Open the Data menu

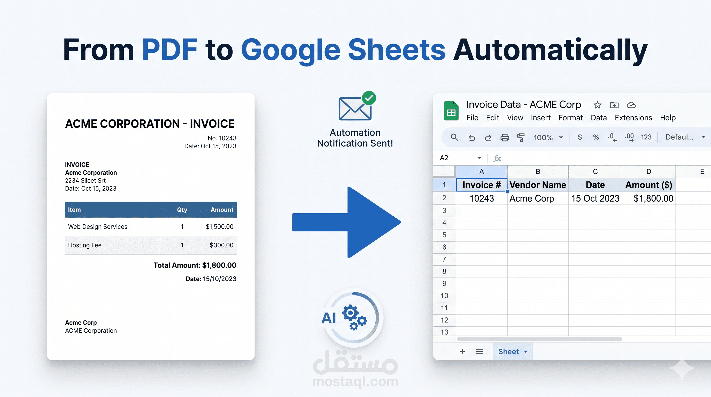pyautogui.click(x=599, y=118)
